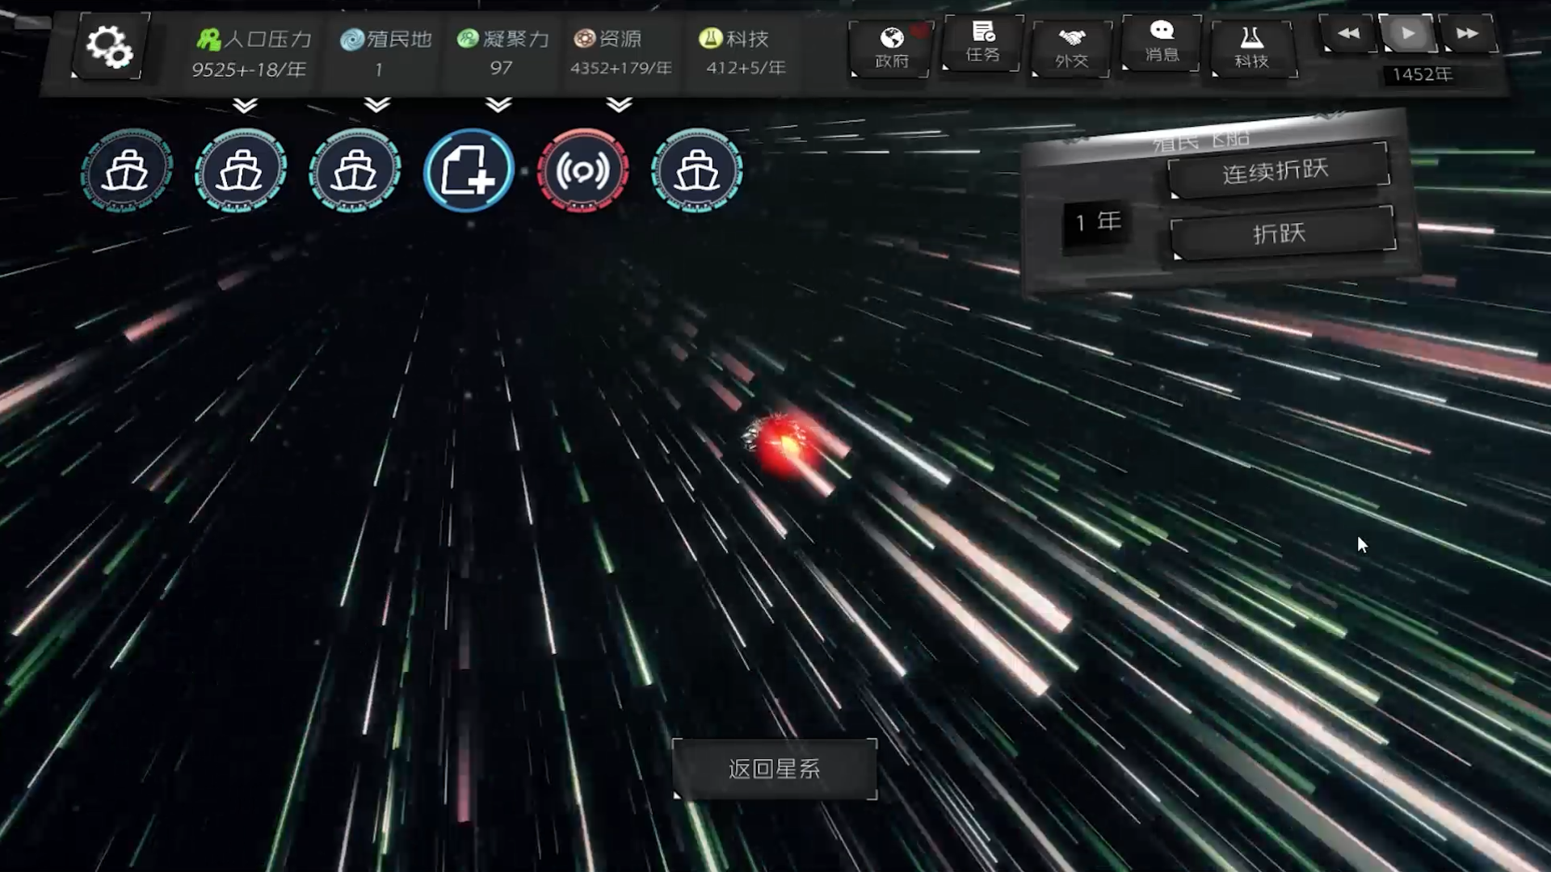The image size is (1551, 872).
Task: Open the 外交 diplomacy panel
Action: coord(1071,48)
